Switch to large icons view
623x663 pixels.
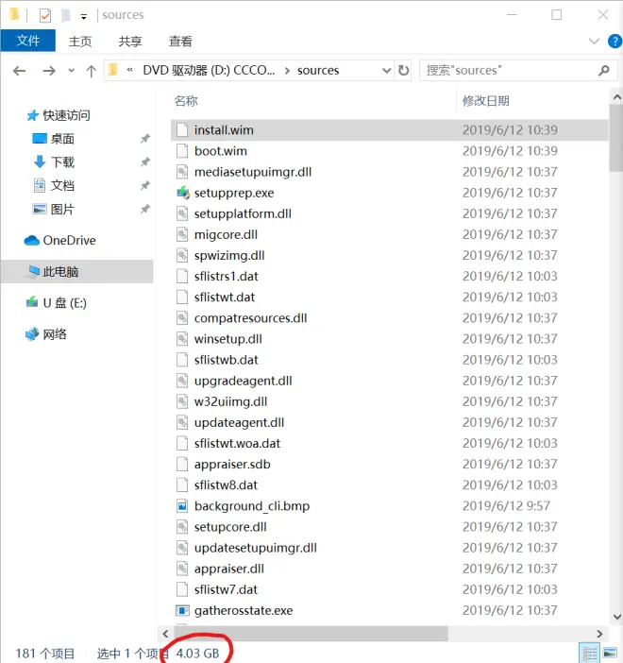[610, 653]
